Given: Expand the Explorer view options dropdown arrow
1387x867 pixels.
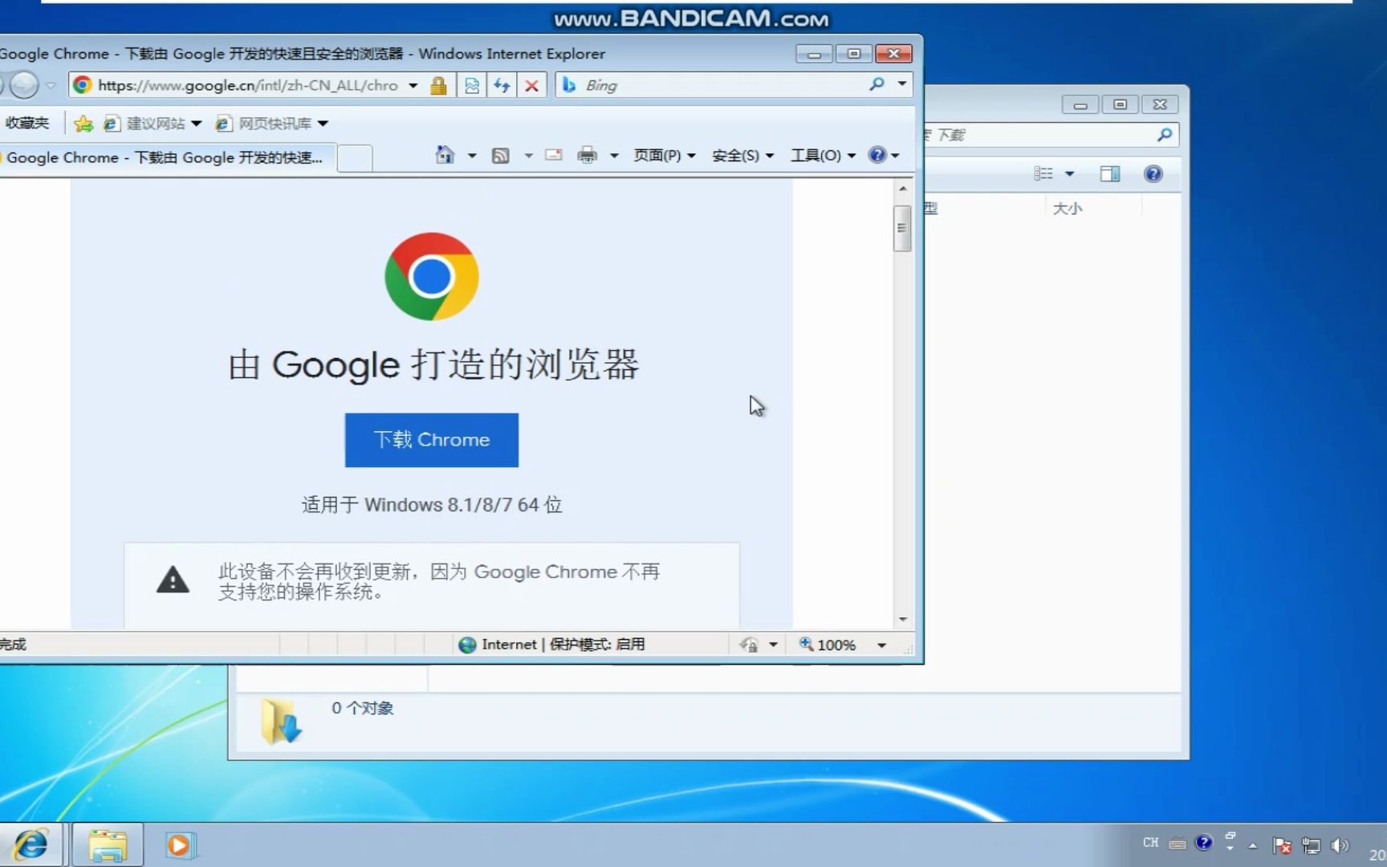Looking at the screenshot, I should click(1069, 173).
